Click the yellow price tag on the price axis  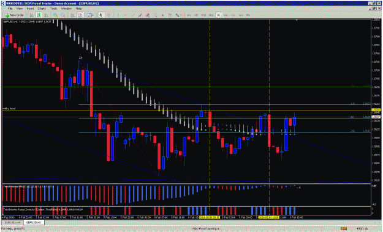pos(376,110)
